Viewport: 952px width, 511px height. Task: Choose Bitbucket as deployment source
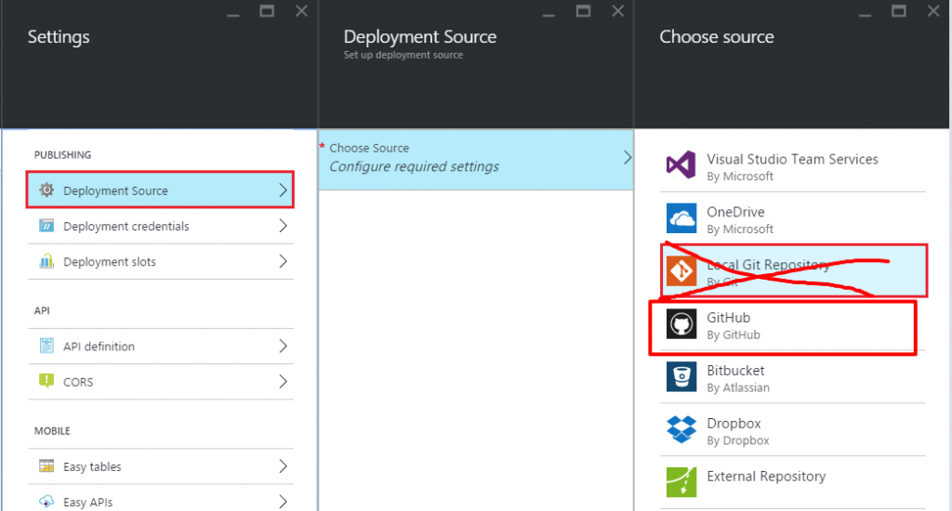pos(792,377)
